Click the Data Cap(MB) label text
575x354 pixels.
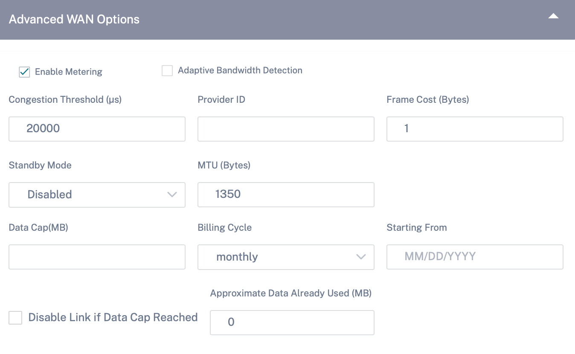(x=38, y=227)
